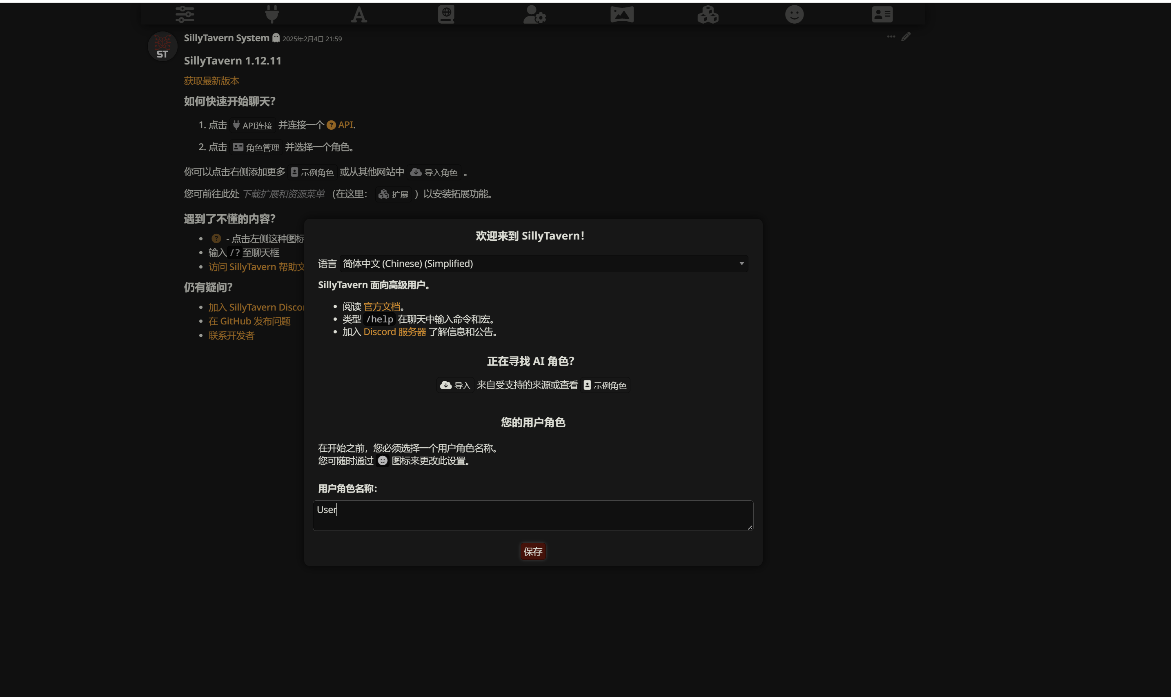Click the 下载扩展和资源菜单 italic text
Image resolution: width=1171 pixels, height=697 pixels.
pyautogui.click(x=283, y=194)
